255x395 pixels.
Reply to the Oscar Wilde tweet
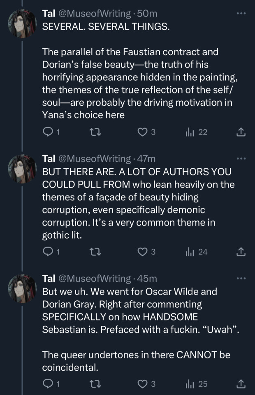pyautogui.click(x=48, y=384)
